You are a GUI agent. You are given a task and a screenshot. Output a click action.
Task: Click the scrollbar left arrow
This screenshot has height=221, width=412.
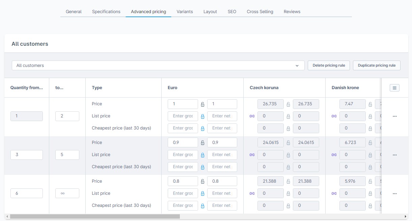point(7,217)
